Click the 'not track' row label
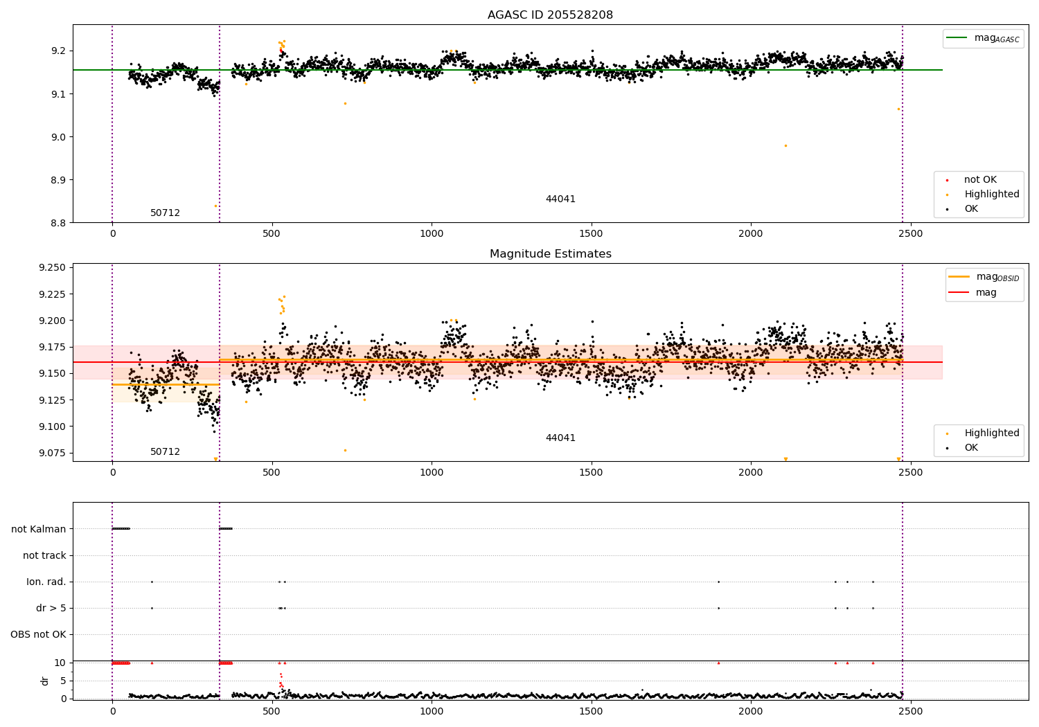The image size is (1039, 727). [44, 556]
